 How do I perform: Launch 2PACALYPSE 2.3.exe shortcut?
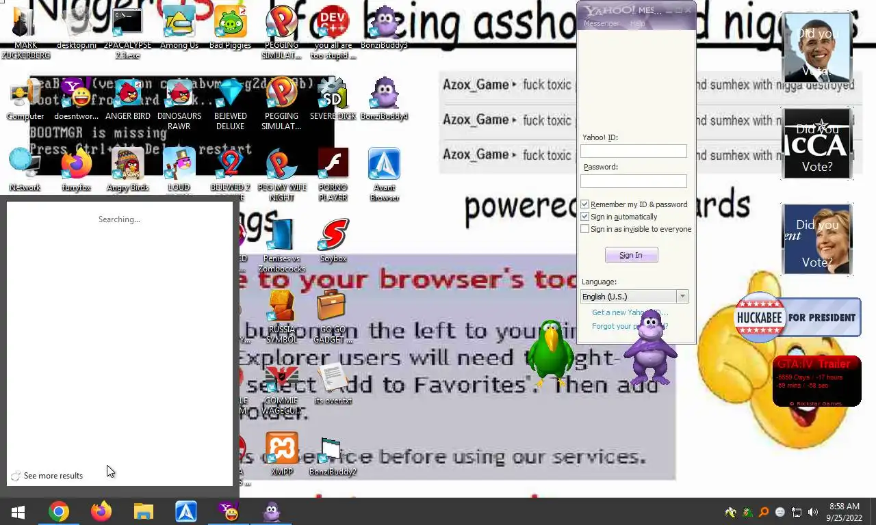127,33
